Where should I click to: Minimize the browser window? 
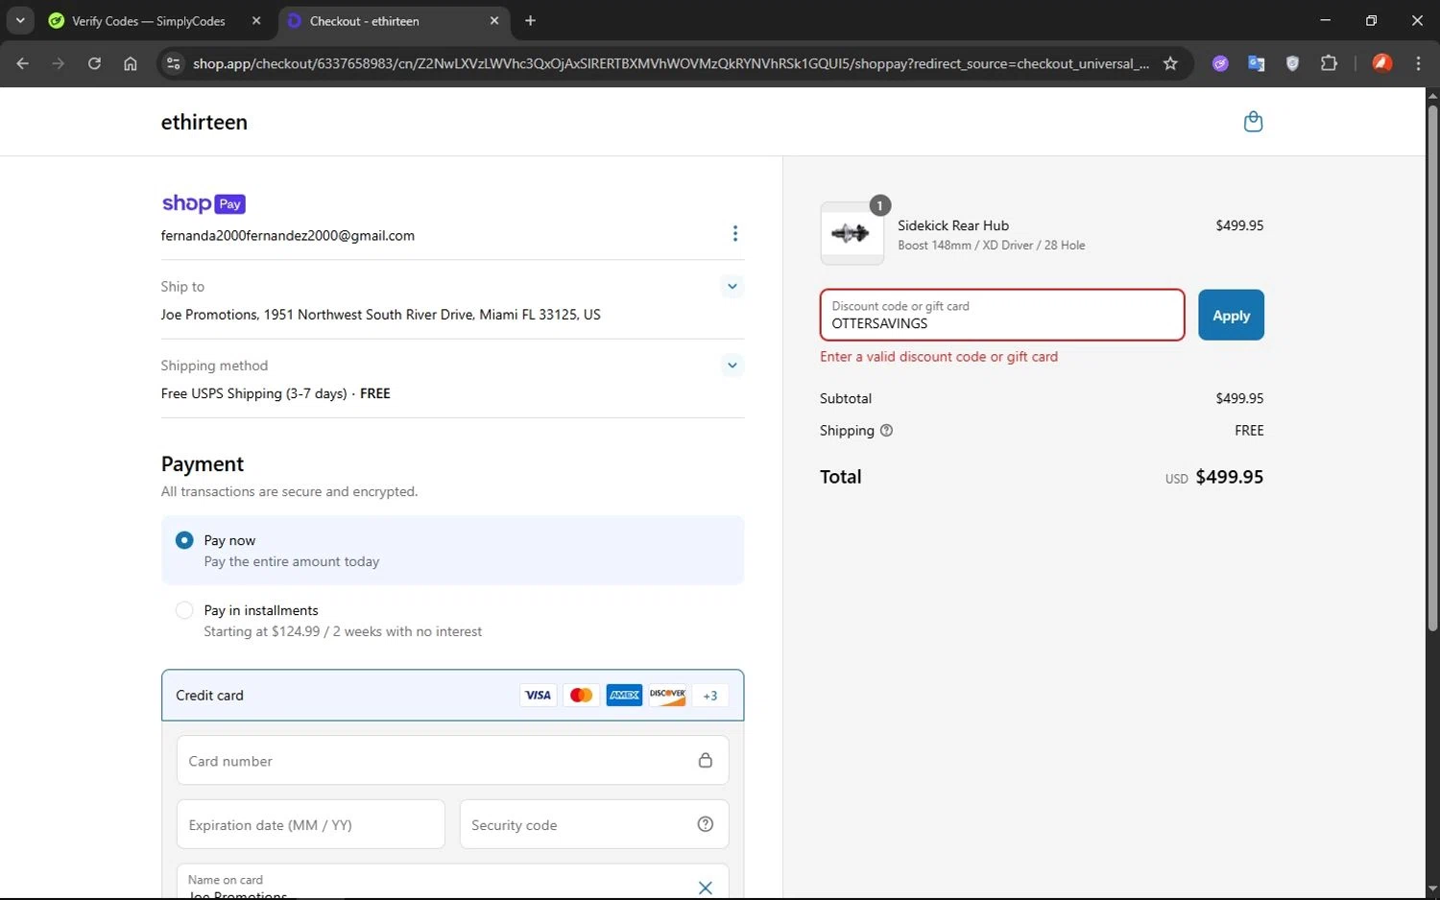click(x=1325, y=20)
